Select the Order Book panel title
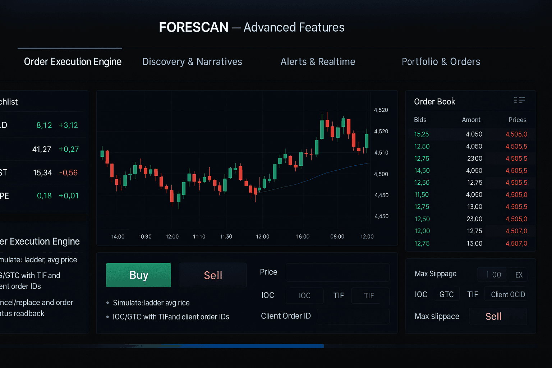This screenshot has height=368, width=552. pos(434,102)
